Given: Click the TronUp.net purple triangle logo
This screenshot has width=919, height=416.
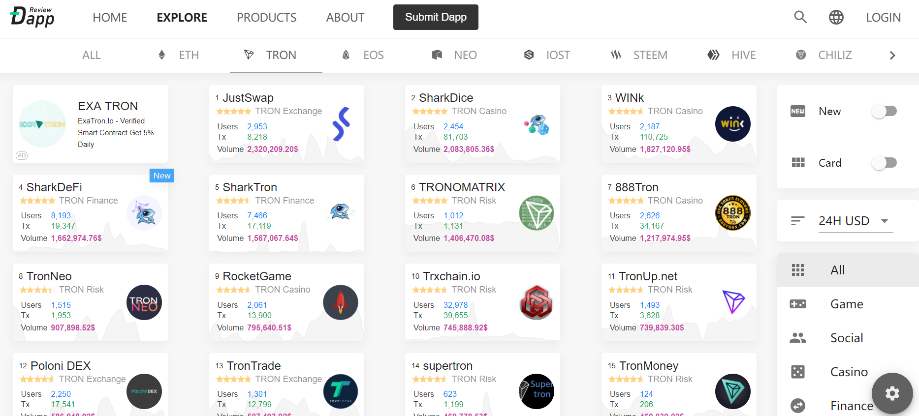Looking at the screenshot, I should click(x=733, y=301).
